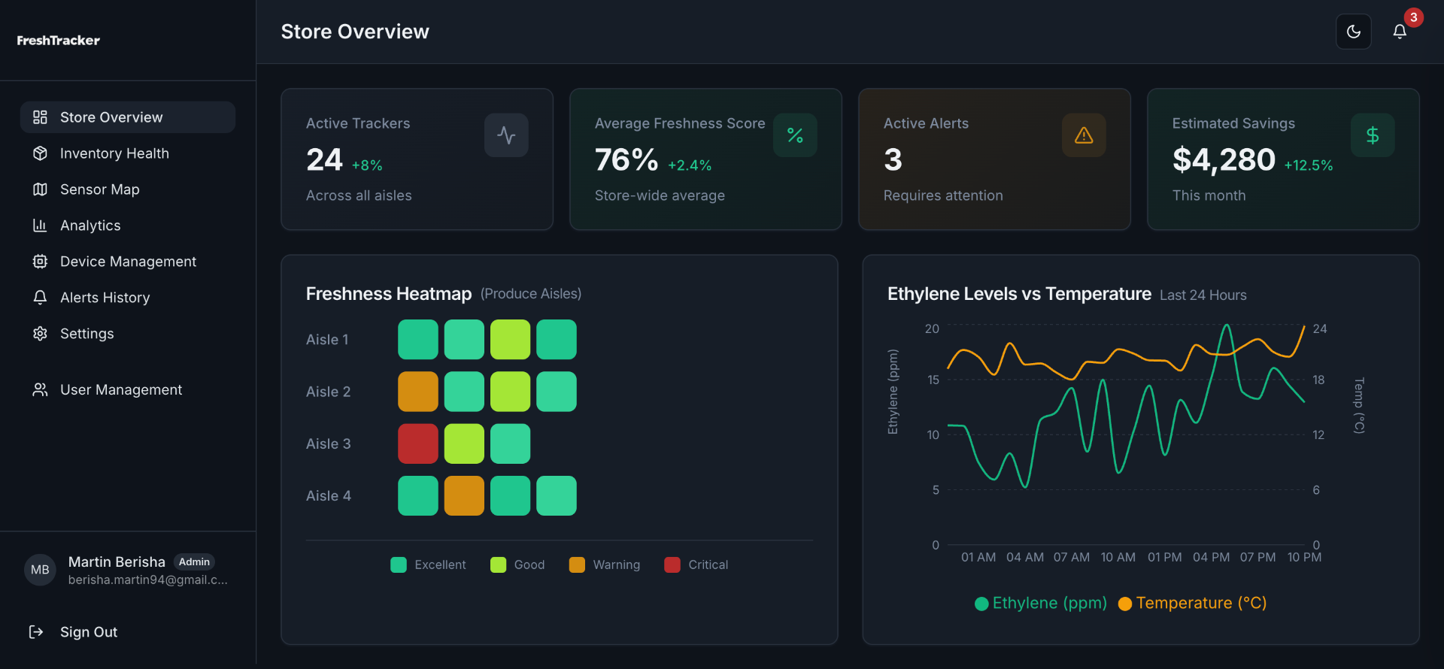Screen dimensions: 1444x669
Task: Click the MB user avatar
Action: point(40,570)
